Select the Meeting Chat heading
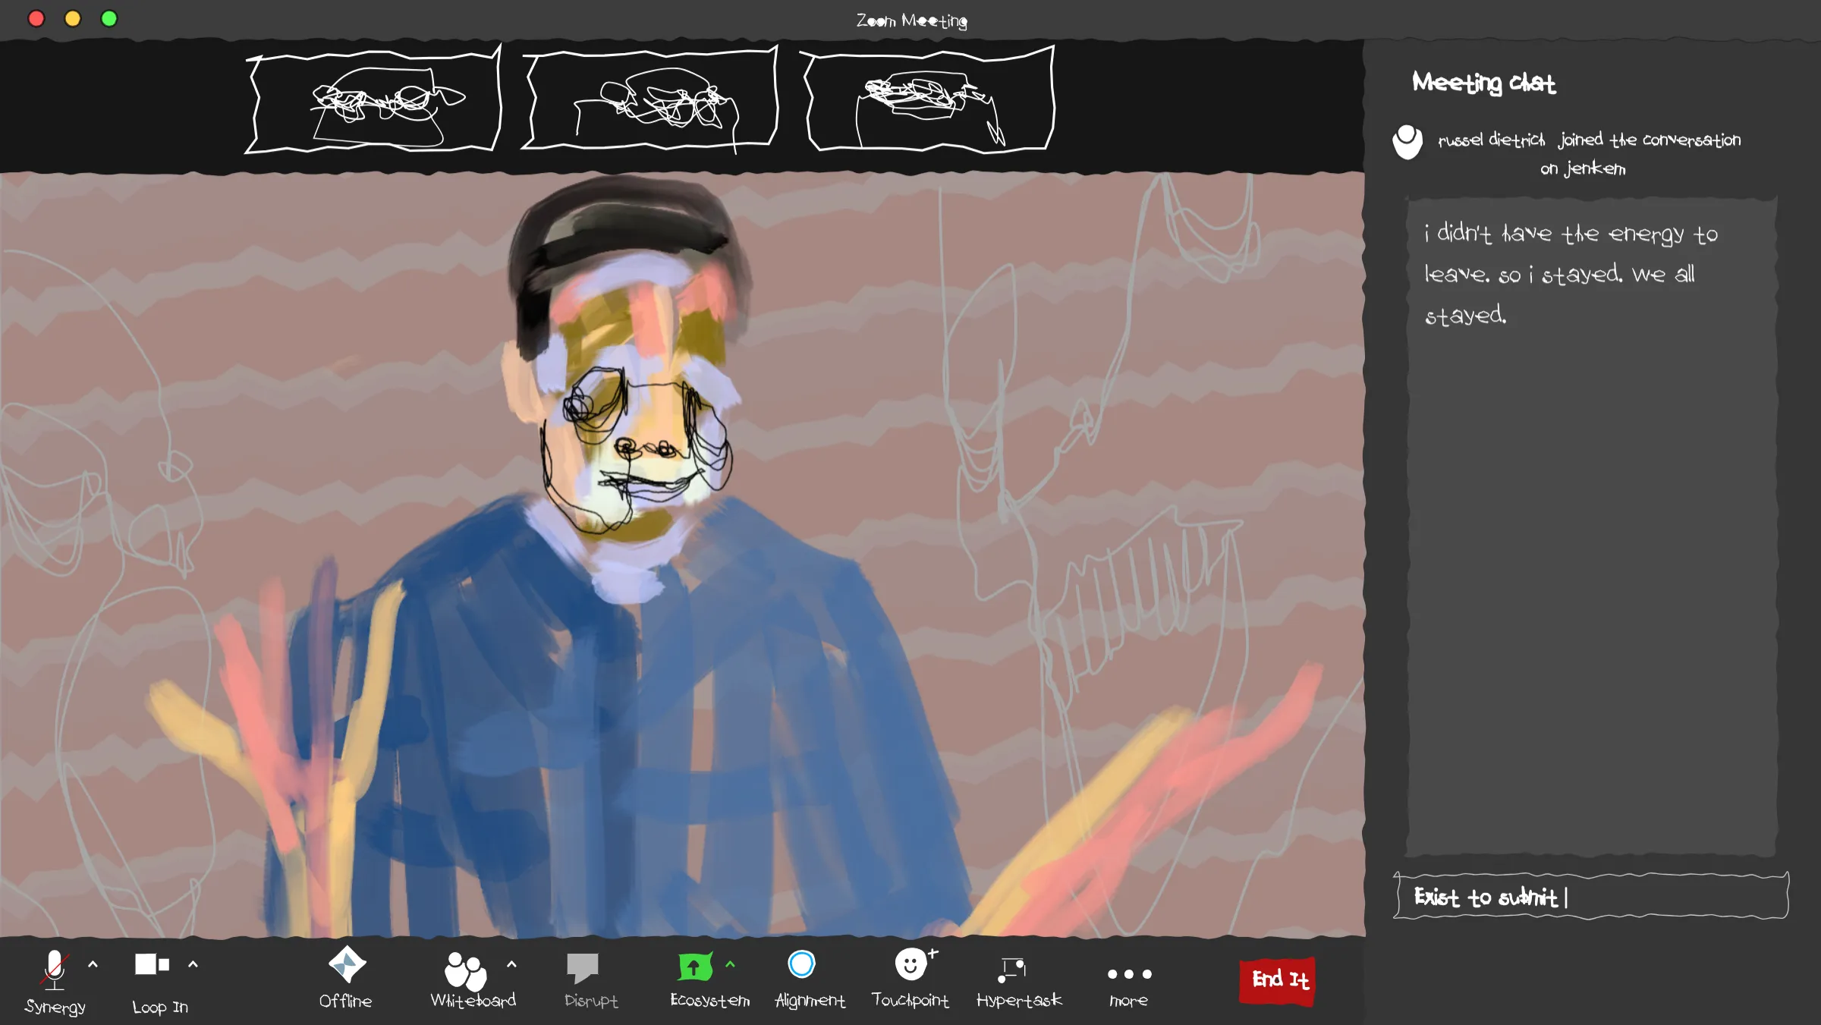The height and width of the screenshot is (1025, 1821). coord(1484,83)
